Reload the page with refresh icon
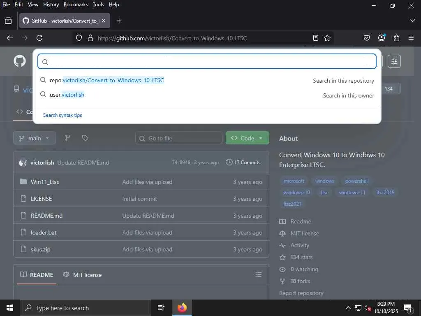This screenshot has height=316, width=421. 39,38
